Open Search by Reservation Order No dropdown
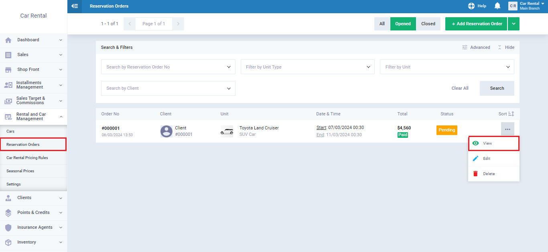The width and height of the screenshot is (548, 252). tap(168, 67)
